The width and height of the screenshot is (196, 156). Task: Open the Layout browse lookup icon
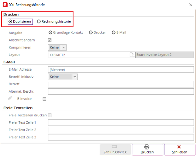coord(132,55)
